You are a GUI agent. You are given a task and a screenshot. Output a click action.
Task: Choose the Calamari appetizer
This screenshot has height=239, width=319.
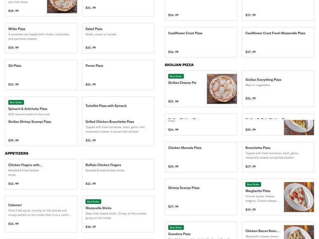click(41, 214)
